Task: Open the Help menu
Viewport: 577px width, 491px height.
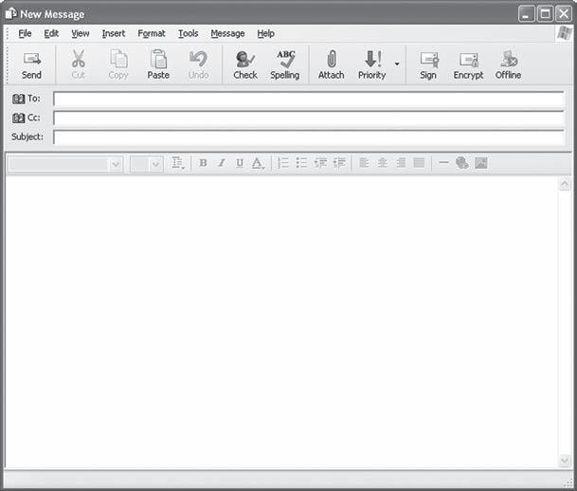Action: pyautogui.click(x=265, y=33)
